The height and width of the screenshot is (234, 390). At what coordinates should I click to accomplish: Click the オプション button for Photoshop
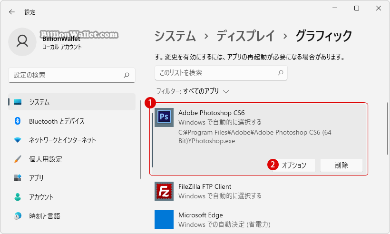tap(294, 165)
